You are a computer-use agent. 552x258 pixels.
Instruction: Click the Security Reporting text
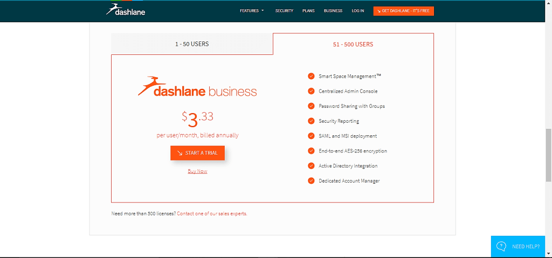339,121
